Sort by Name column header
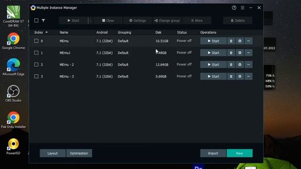The image size is (301, 169). 64,32
